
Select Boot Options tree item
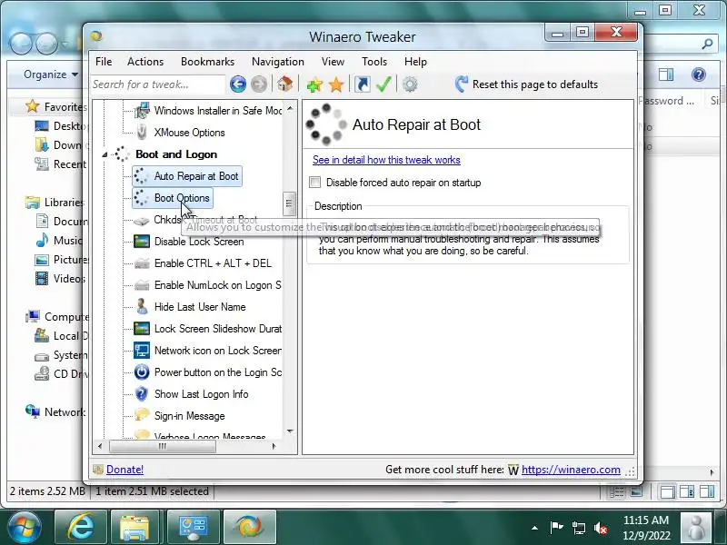(173, 198)
